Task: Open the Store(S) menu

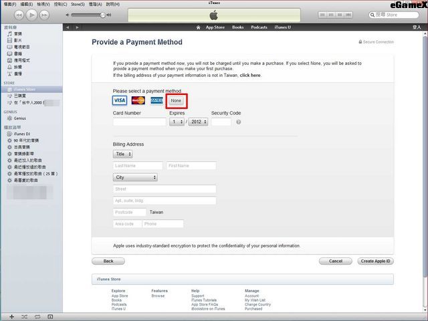Action: pyautogui.click(x=78, y=5)
